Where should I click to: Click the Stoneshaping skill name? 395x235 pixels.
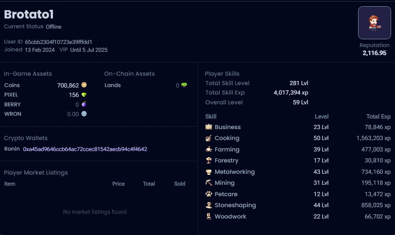pos(235,205)
